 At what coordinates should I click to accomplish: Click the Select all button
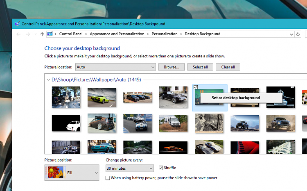pyautogui.click(x=200, y=67)
